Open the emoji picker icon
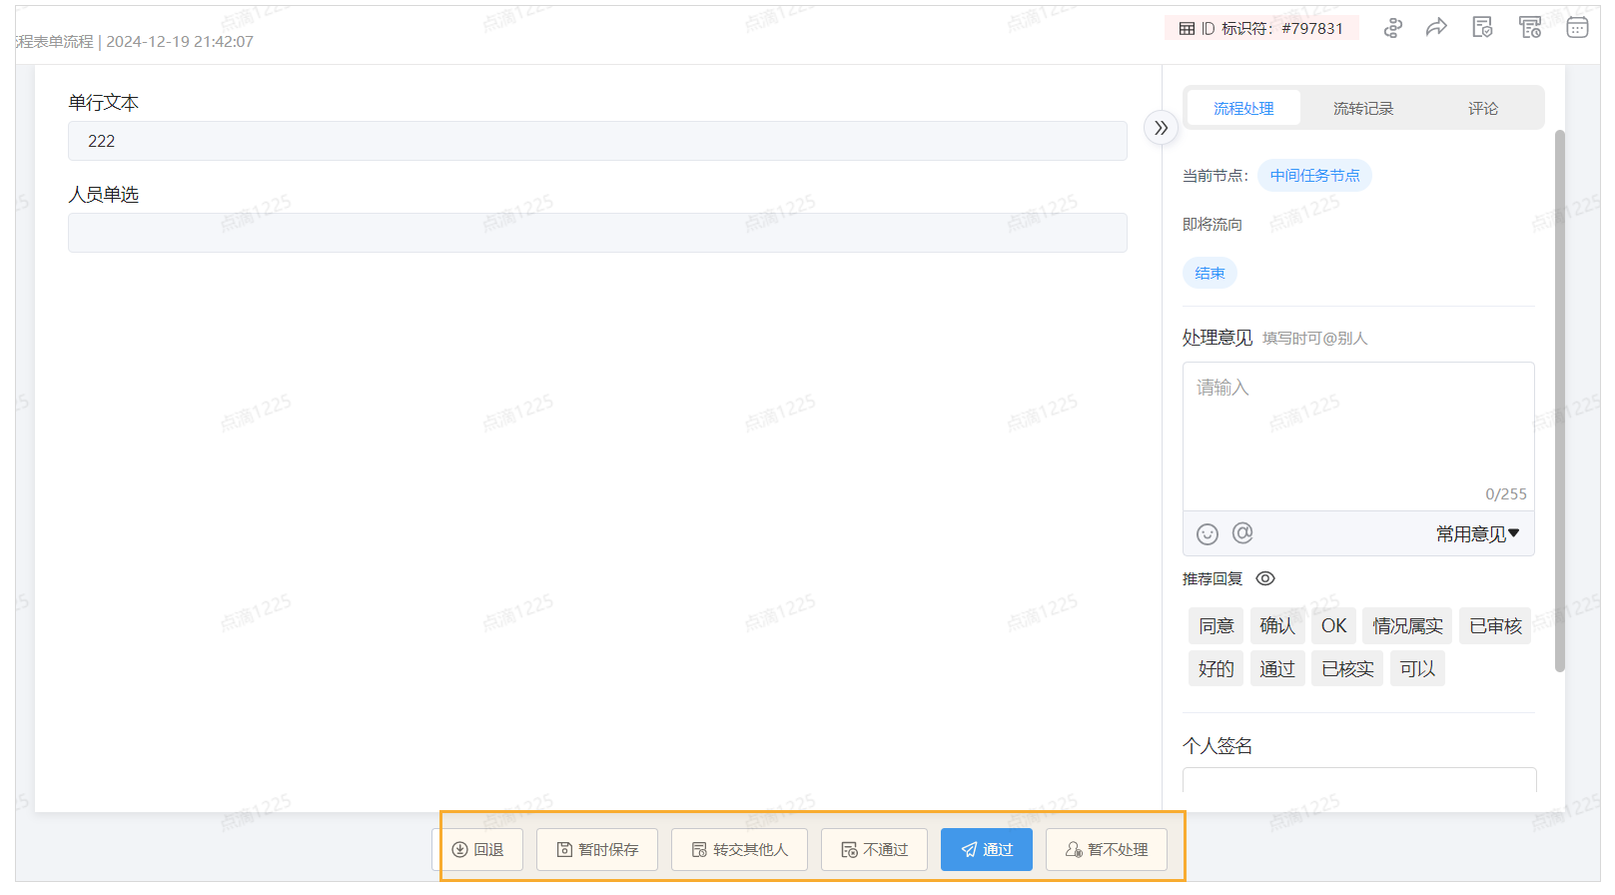Viewport: 1615px width, 895px height. click(x=1208, y=534)
